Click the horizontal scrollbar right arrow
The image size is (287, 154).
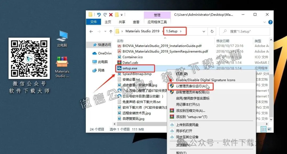(x=267, y=124)
